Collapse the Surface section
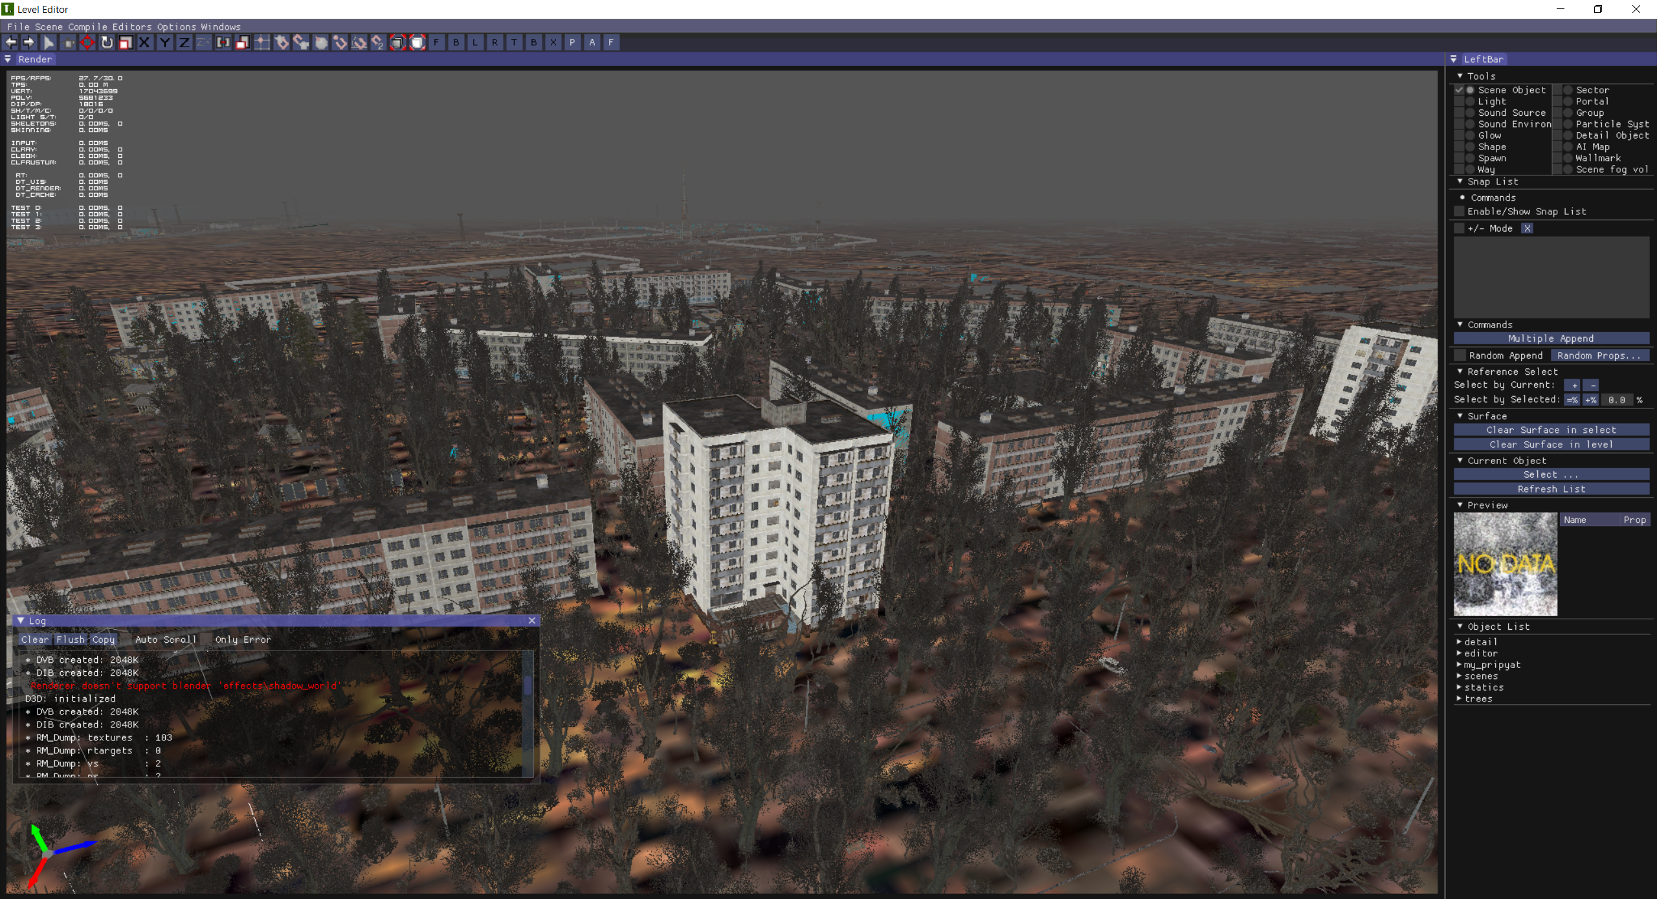Viewport: 1657px width, 899px height. [1460, 416]
